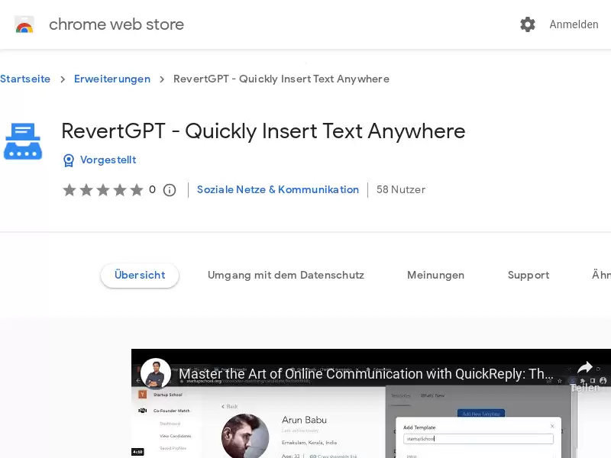Open Soziale Netze & Kommunikation category
This screenshot has width=611, height=458.
click(x=278, y=189)
